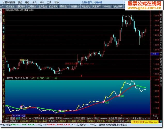Switch to the 主力监控 toolbar button
Screen dimensions: 164x129
[x=43, y=6]
